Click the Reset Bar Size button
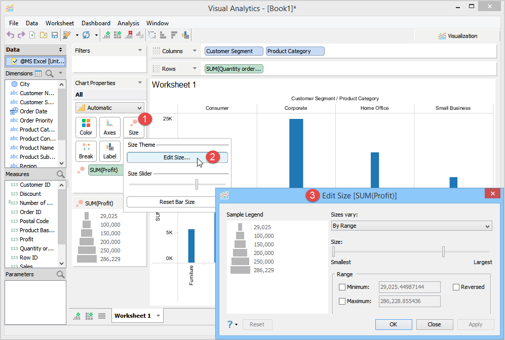505x340 pixels. (x=177, y=202)
